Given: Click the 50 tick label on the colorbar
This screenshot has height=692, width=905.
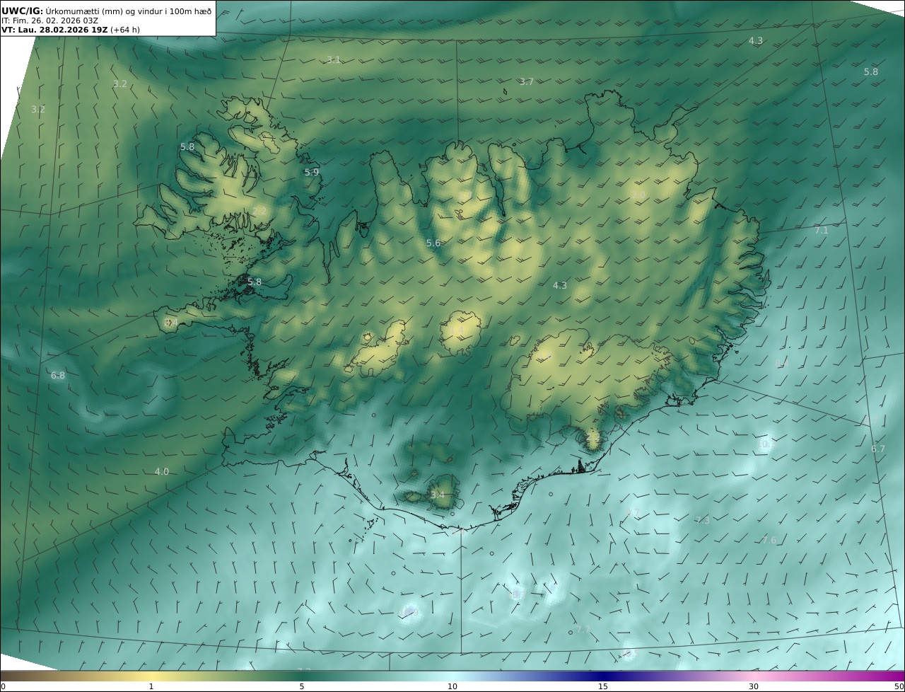Looking at the screenshot, I should pyautogui.click(x=899, y=686).
